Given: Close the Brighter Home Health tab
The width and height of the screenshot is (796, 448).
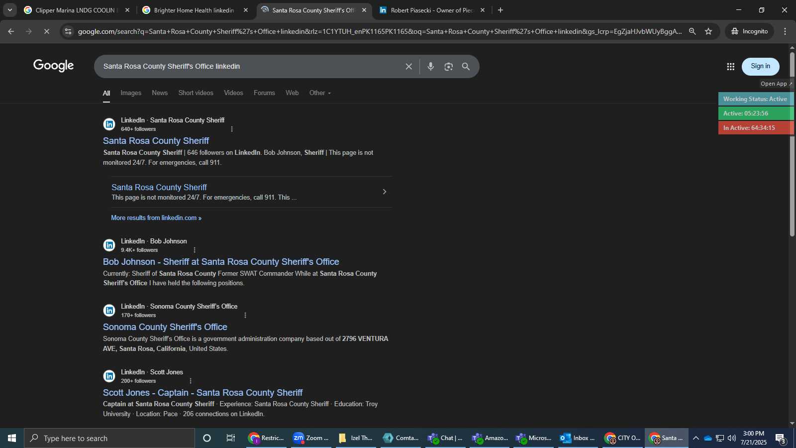Looking at the screenshot, I should (246, 10).
